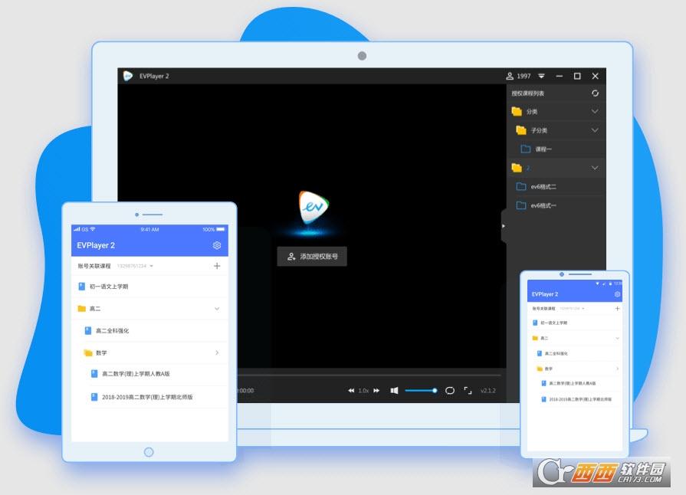Viewport: 686px width, 495px height.
Task: Click the 添加授权账号 button in the player
Action: (x=312, y=256)
